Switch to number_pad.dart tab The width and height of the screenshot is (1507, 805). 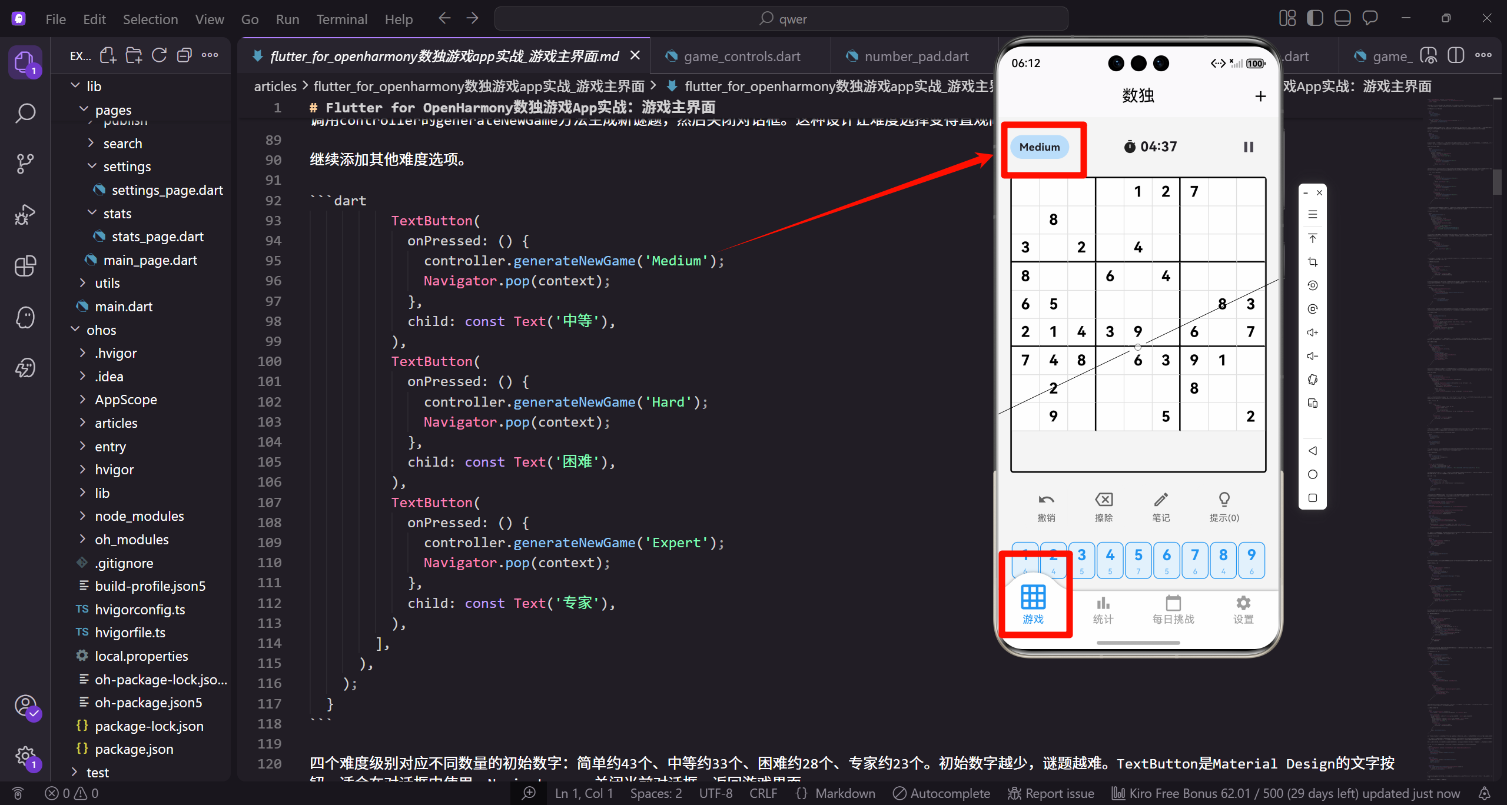pos(916,56)
